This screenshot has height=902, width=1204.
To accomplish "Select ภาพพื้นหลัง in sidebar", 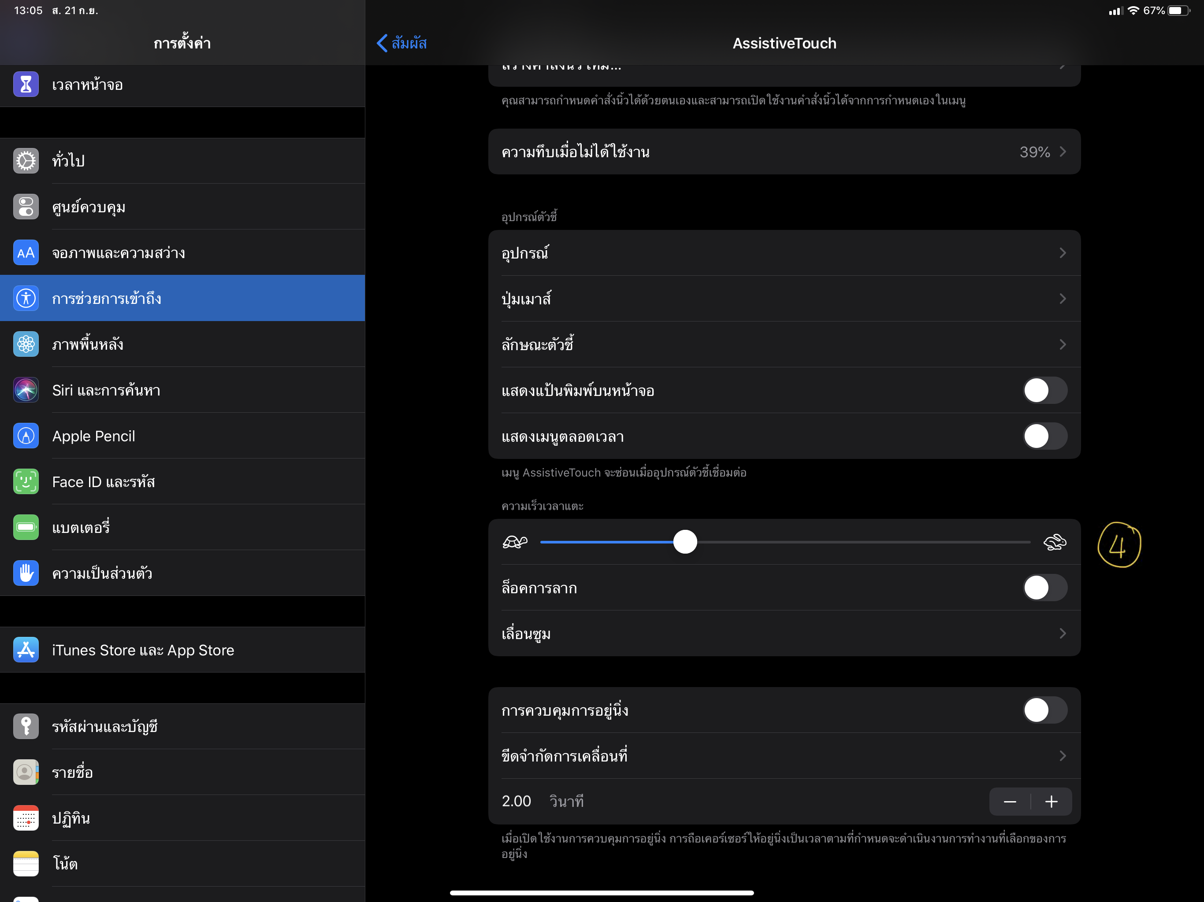I will 182,344.
